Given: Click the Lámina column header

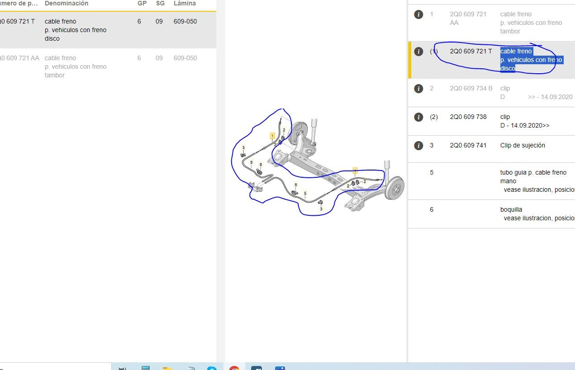Looking at the screenshot, I should (185, 4).
